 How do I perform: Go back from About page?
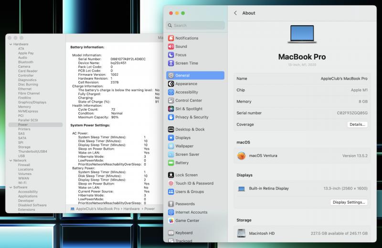(x=235, y=13)
